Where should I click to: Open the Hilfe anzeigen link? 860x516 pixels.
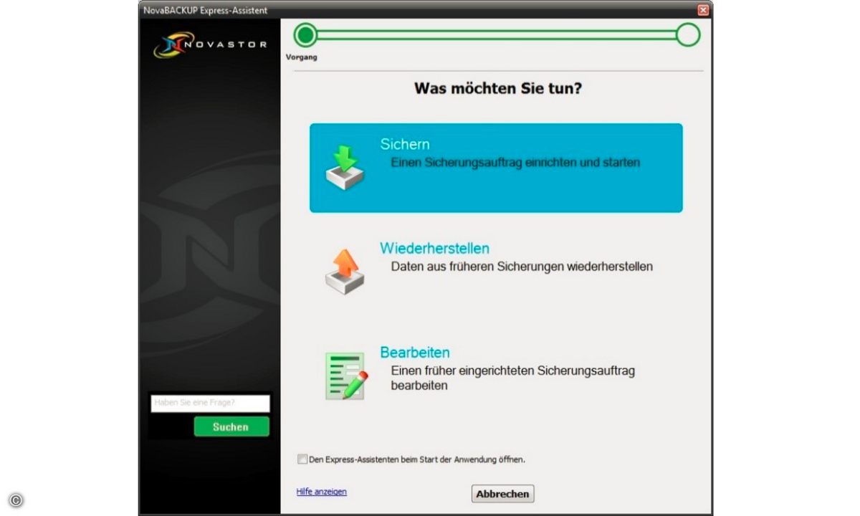[322, 492]
